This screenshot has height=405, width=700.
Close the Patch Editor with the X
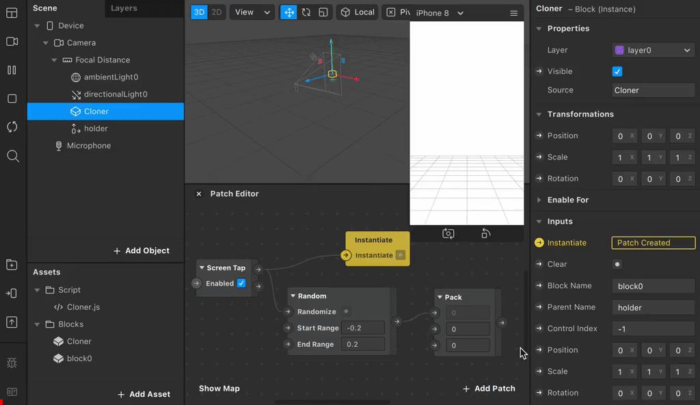coord(199,194)
